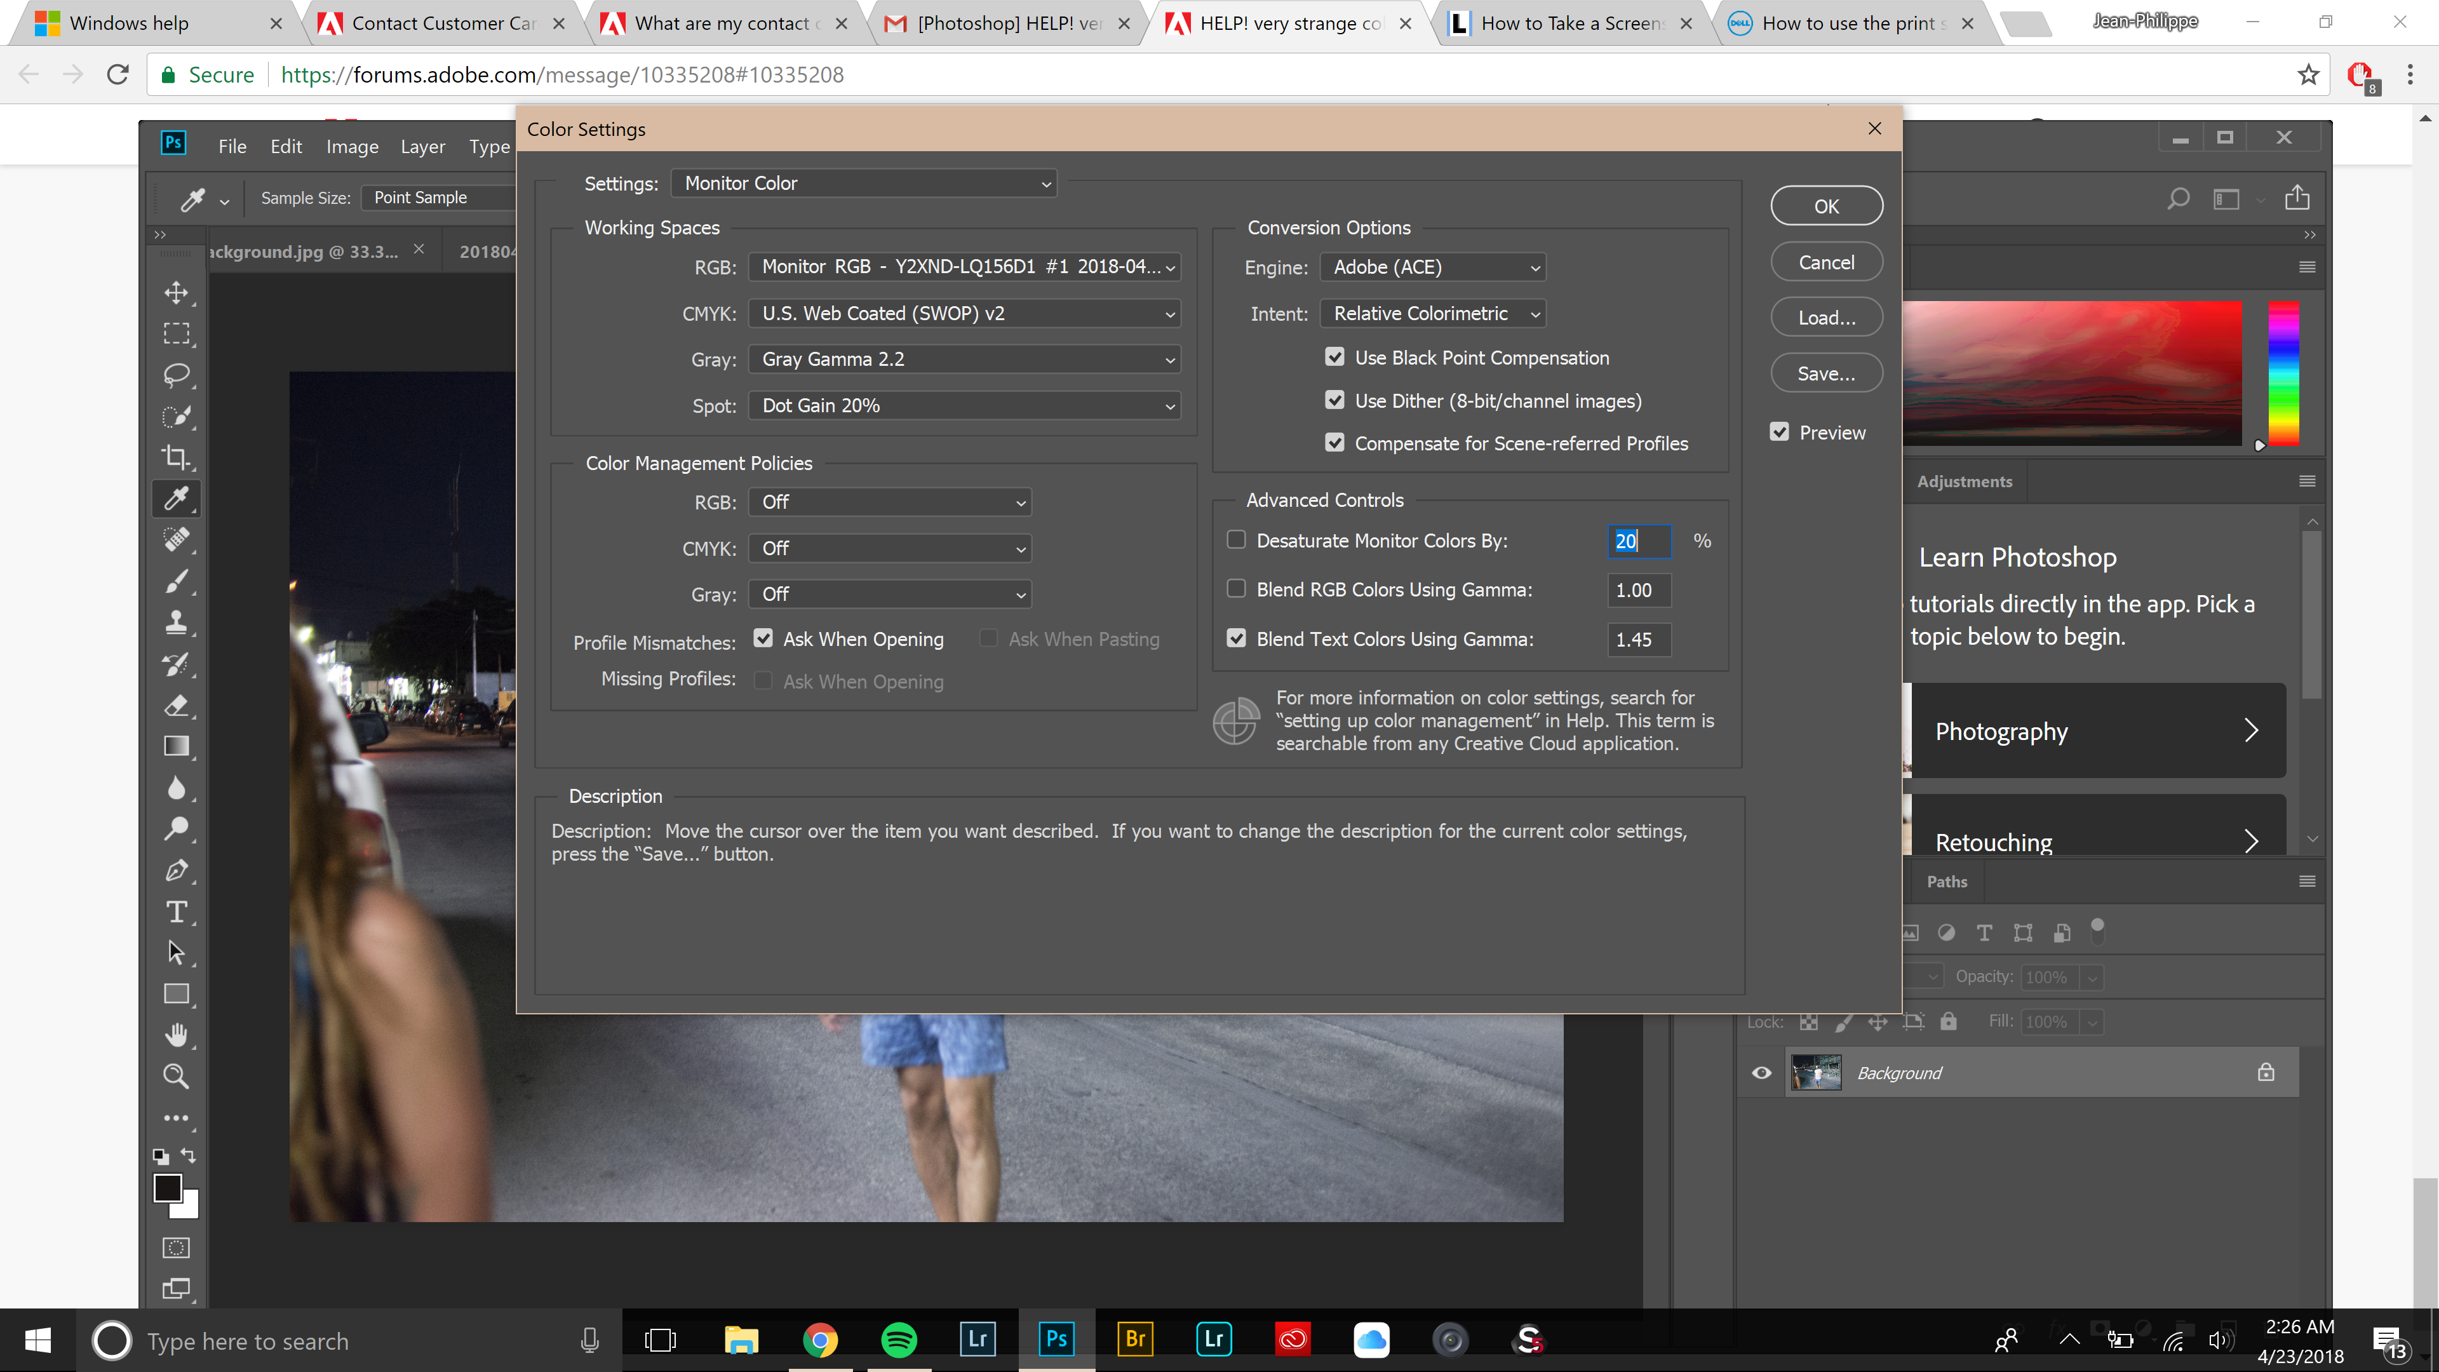Open the Photoshop Image menu

pyautogui.click(x=353, y=146)
